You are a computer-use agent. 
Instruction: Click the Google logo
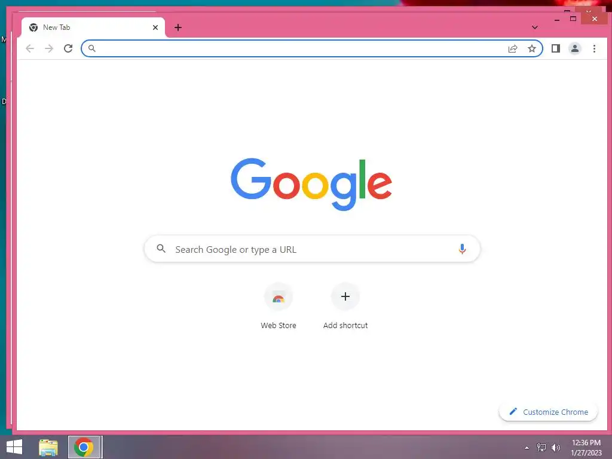[311, 184]
